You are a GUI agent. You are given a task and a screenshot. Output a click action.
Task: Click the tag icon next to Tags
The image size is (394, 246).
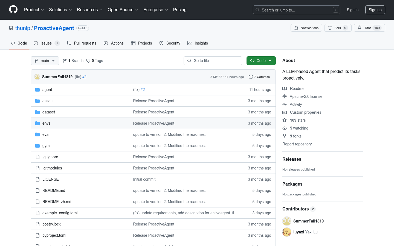point(88,61)
